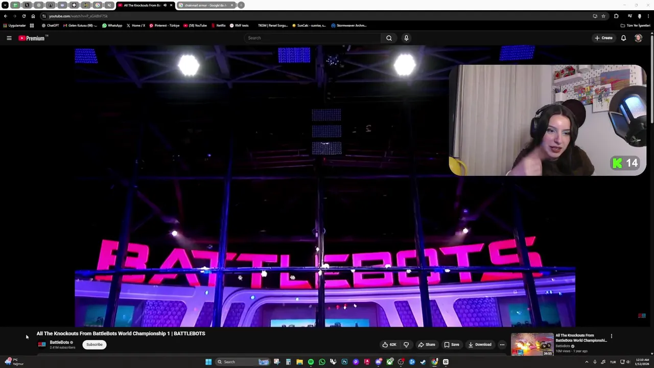Click the playing BattleBots video
654x368 pixels.
325,186
